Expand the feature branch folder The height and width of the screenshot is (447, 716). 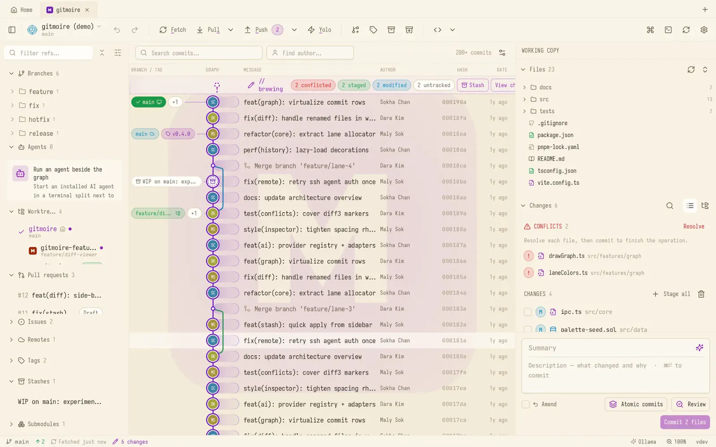[12, 92]
